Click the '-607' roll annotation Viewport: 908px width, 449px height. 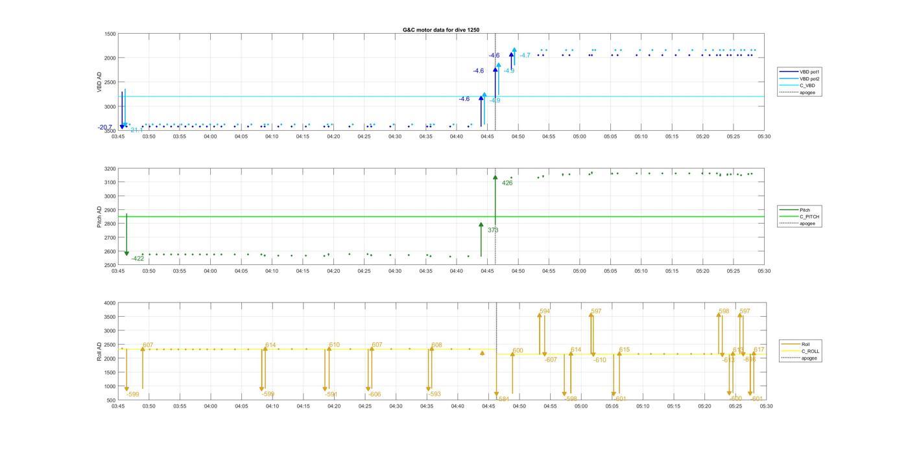[x=551, y=360]
